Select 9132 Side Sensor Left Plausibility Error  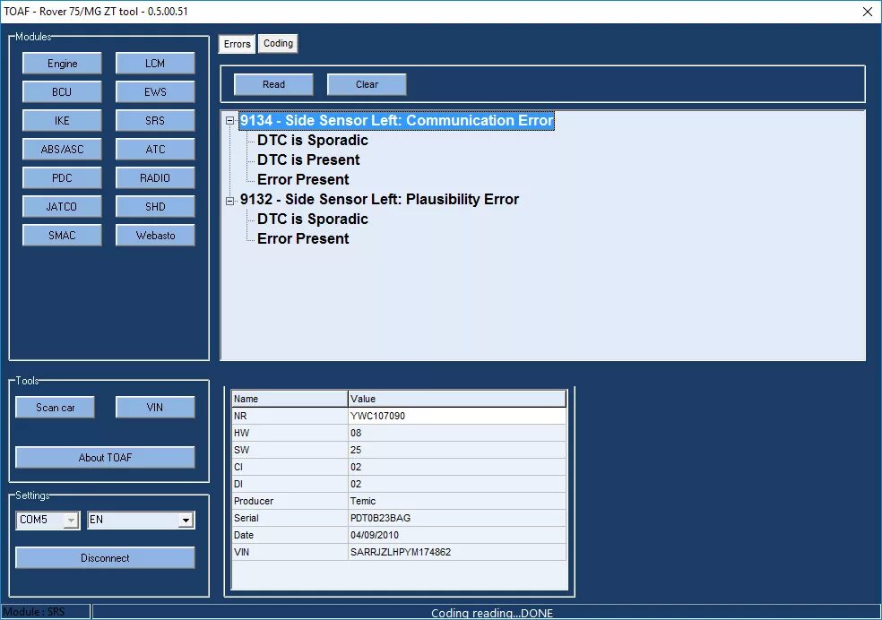379,200
